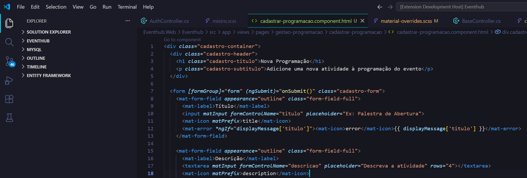Image resolution: width=527 pixels, height=178 pixels.
Task: Open the File menu
Action: (x=21, y=7)
